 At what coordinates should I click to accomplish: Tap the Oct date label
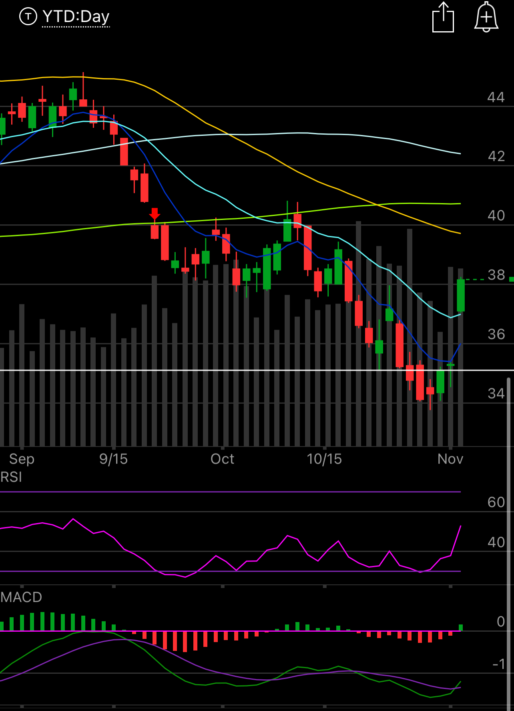[223, 459]
